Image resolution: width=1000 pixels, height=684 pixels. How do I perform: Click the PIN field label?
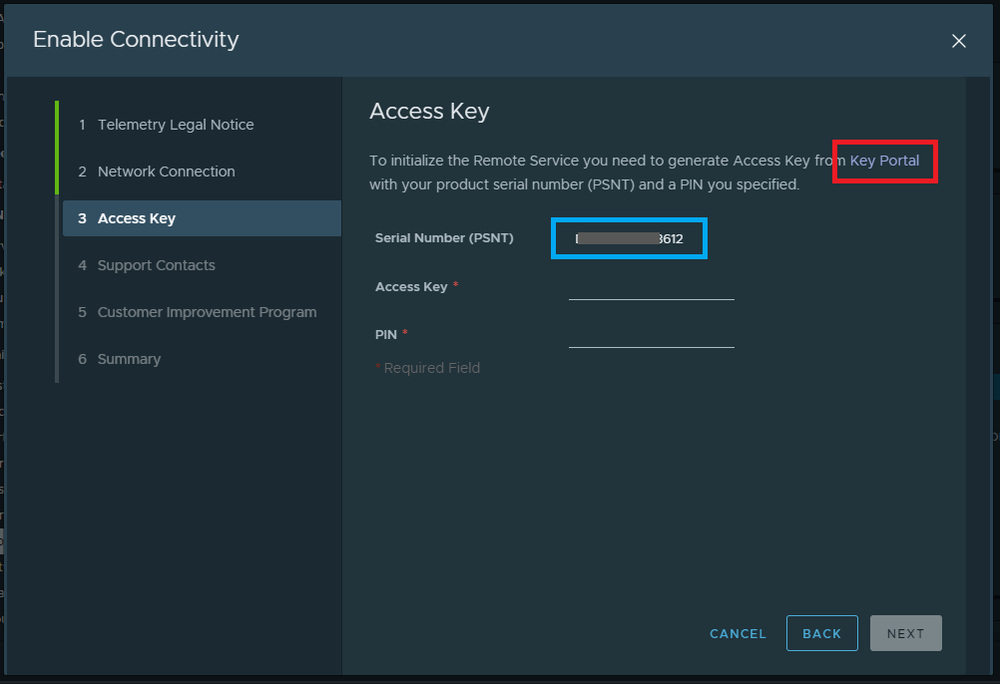coord(386,335)
